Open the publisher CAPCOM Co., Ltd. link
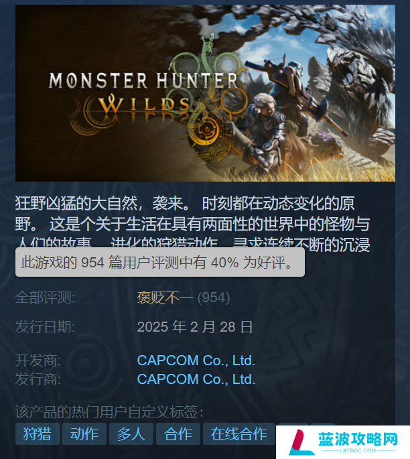 coord(196,379)
